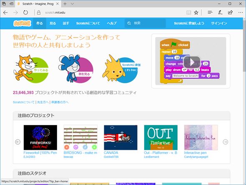246x185 pixels.
Task: Open author Candylanguagegirl profile
Action: [196, 157]
